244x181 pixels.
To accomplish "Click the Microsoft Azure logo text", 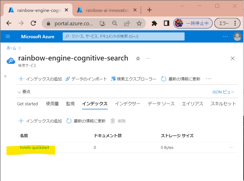I will [38, 37].
